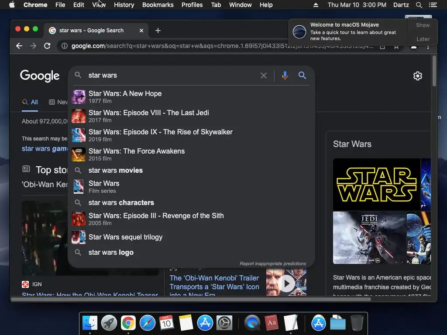447x335 pixels.
Task: Open Launchpad rocket icon in dock
Action: click(109, 323)
